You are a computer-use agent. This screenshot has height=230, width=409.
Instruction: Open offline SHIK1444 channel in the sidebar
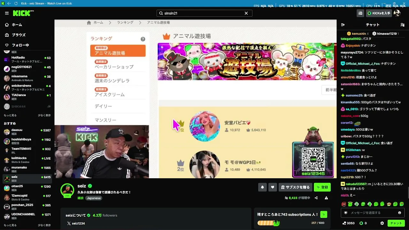click(x=27, y=106)
